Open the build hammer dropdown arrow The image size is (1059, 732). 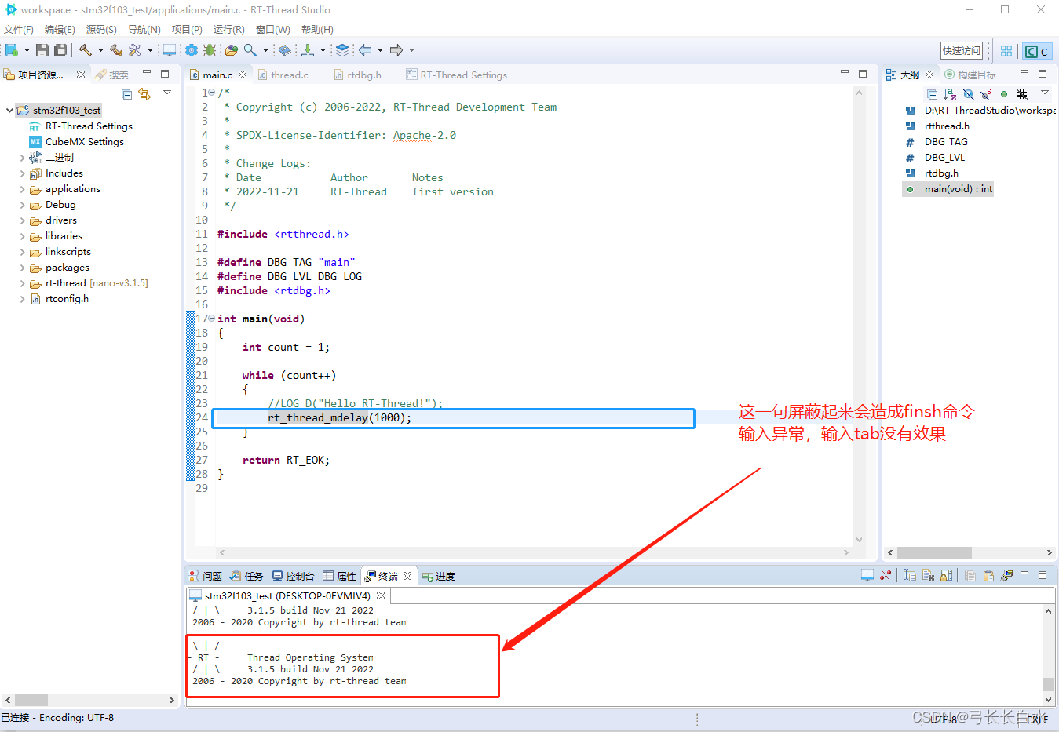point(100,50)
